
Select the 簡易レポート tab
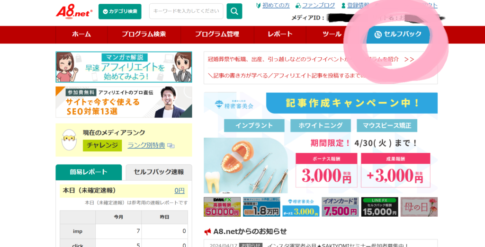[x=89, y=172]
